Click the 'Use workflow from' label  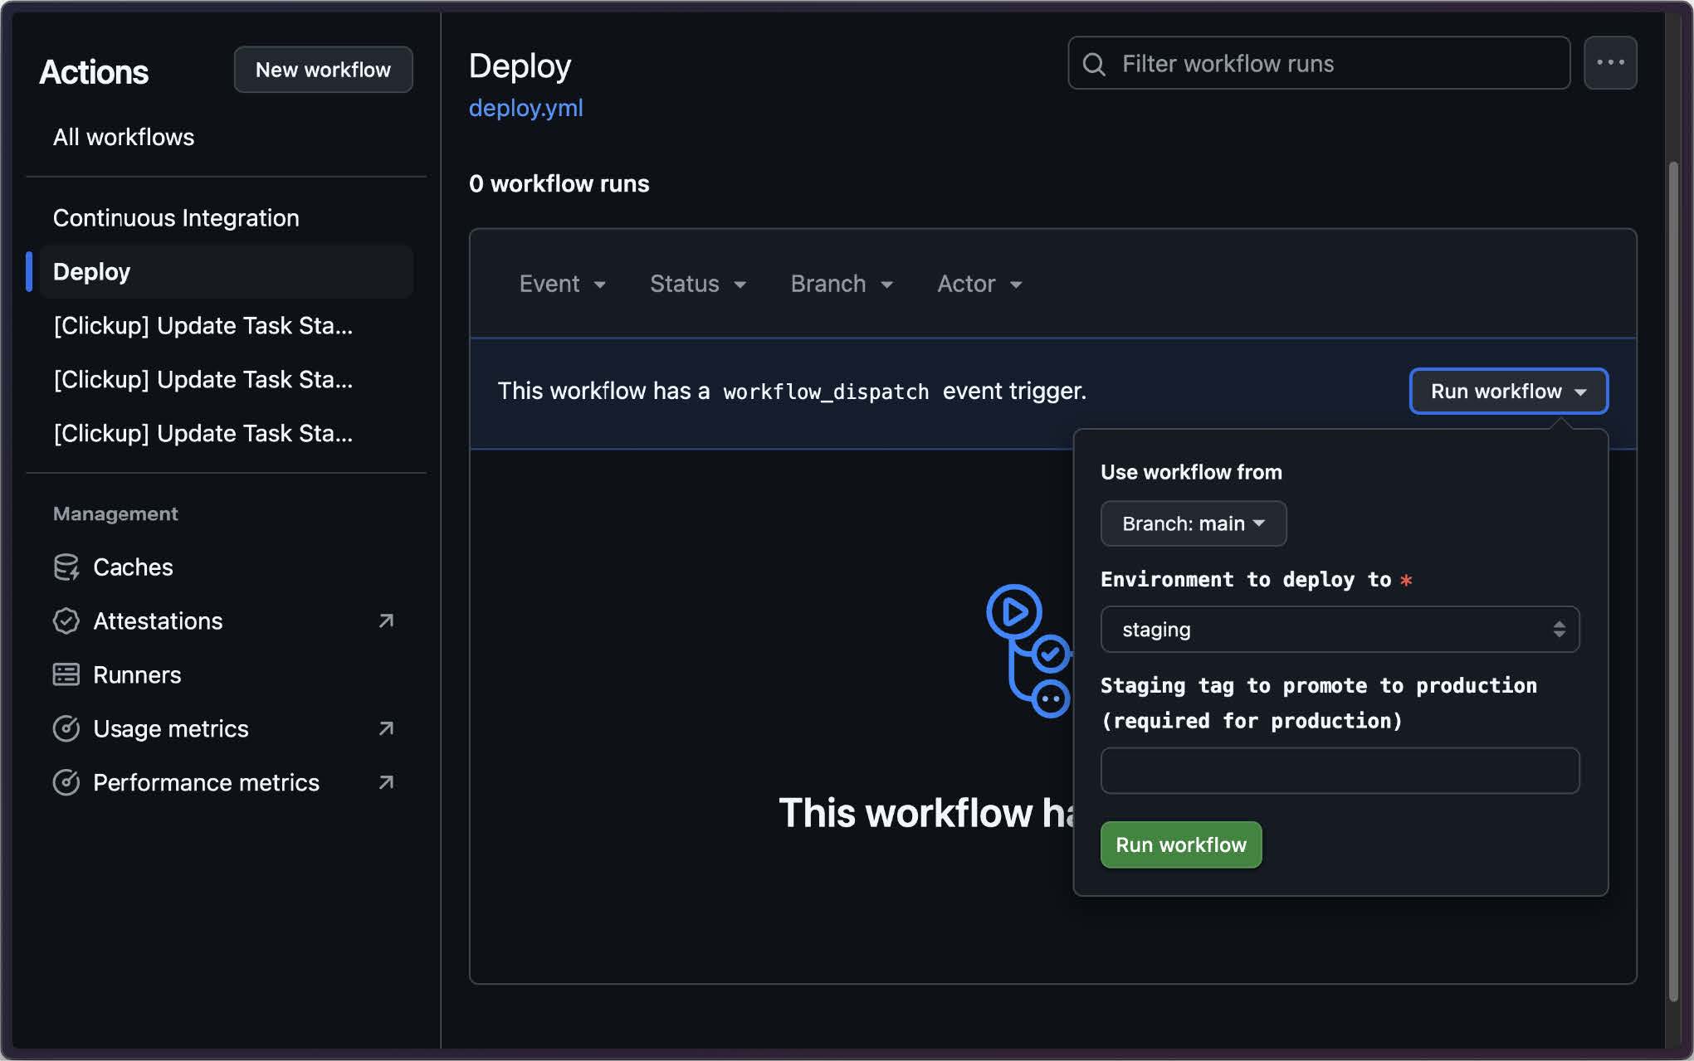(x=1191, y=472)
